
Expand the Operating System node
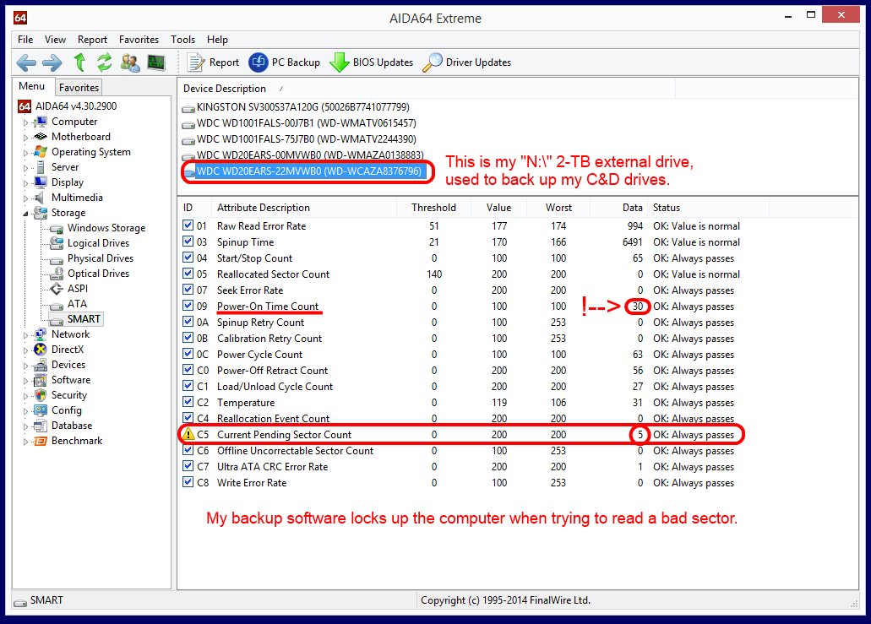point(25,152)
